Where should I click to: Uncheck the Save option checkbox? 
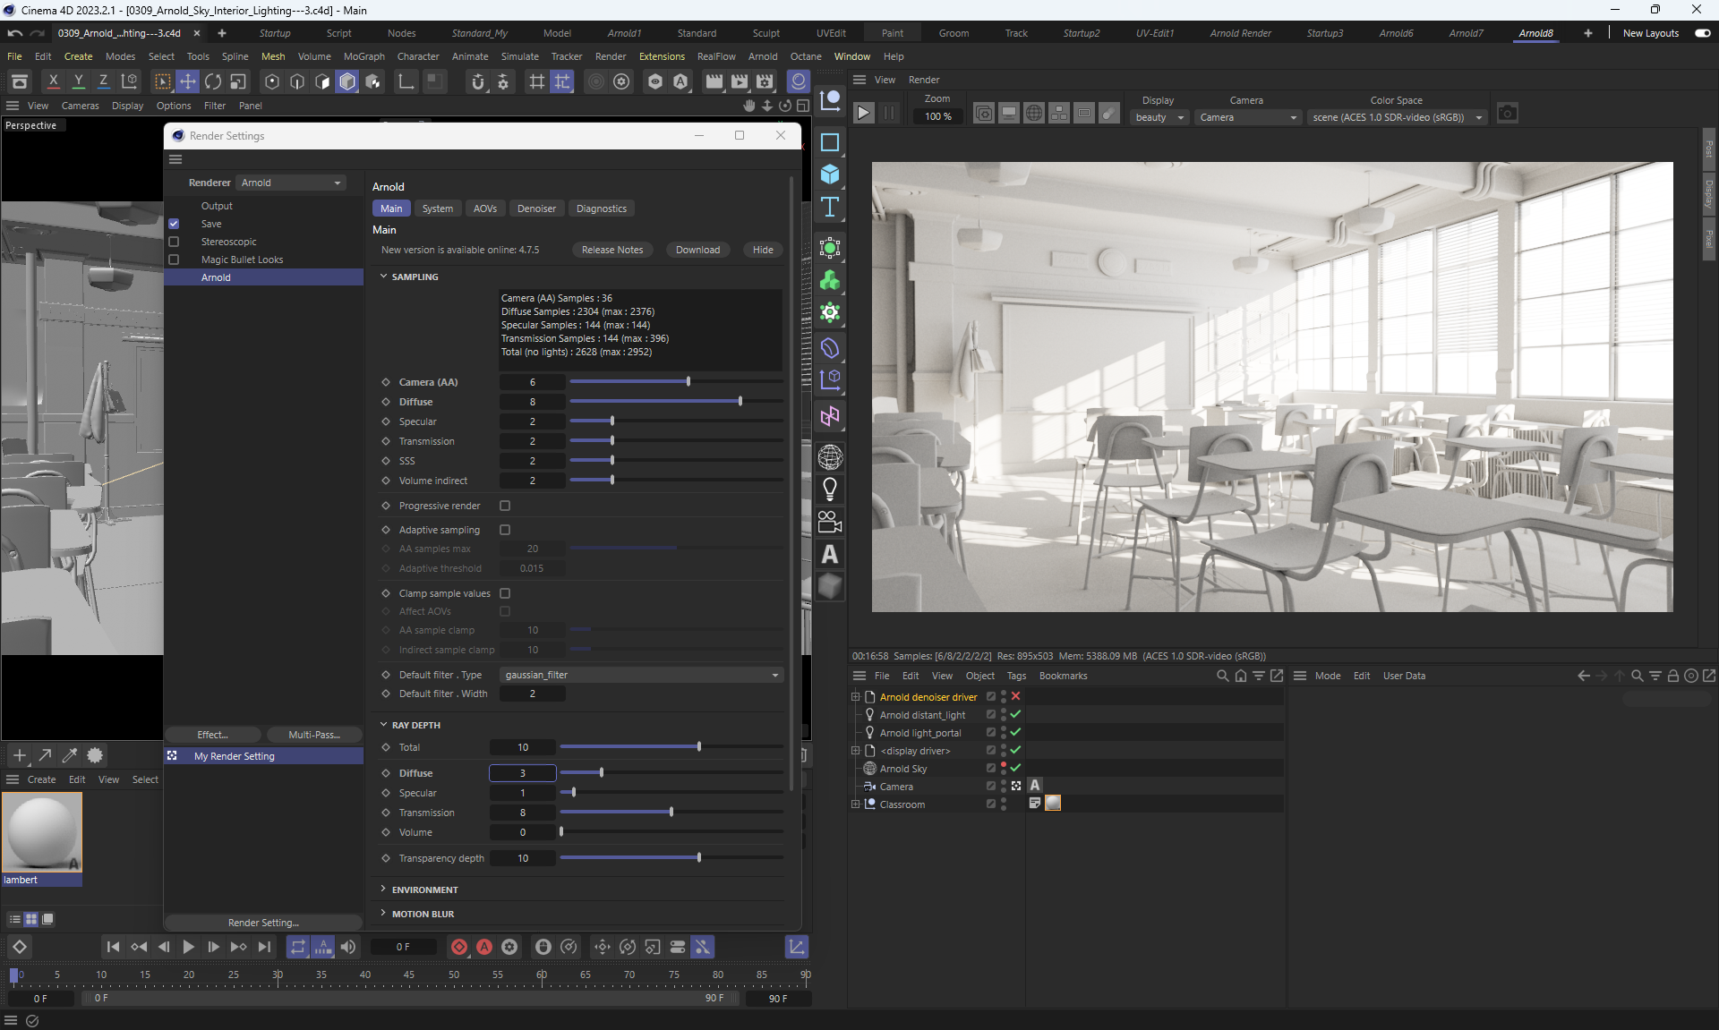pyautogui.click(x=174, y=224)
